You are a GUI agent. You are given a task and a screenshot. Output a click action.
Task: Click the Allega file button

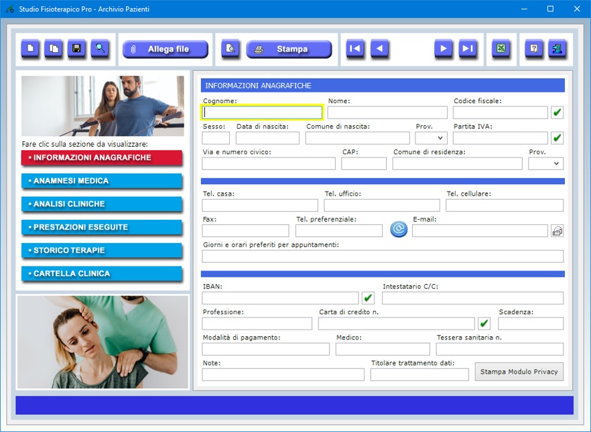pos(166,49)
